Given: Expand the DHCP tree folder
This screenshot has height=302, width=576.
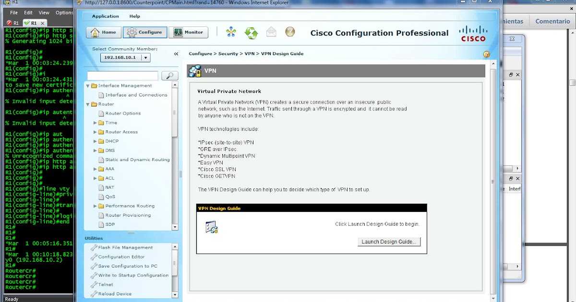Looking at the screenshot, I should 95,141.
